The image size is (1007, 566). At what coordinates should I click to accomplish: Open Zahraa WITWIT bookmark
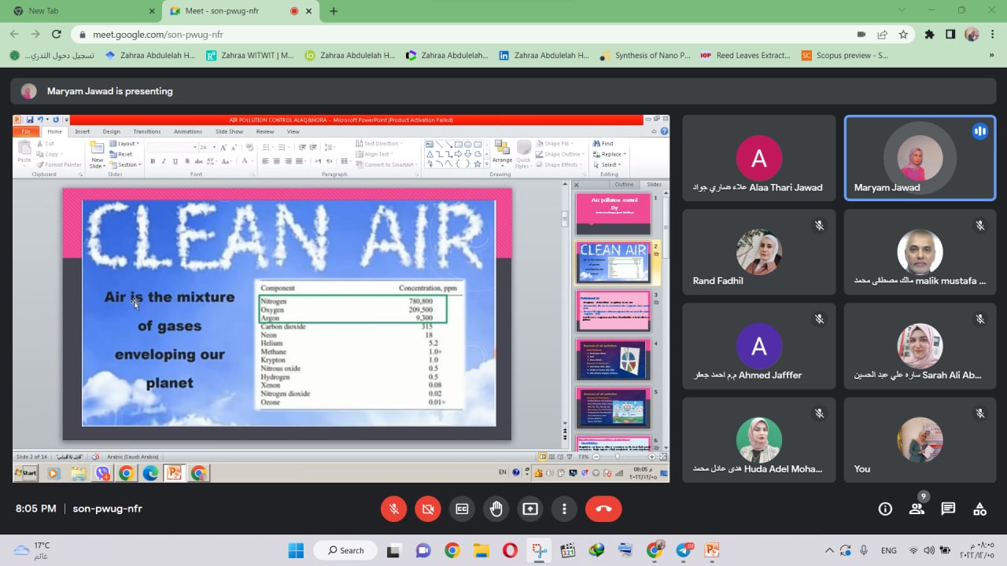(250, 55)
